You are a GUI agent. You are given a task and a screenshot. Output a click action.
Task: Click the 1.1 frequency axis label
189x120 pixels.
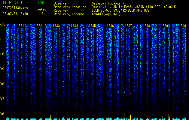[2, 39]
